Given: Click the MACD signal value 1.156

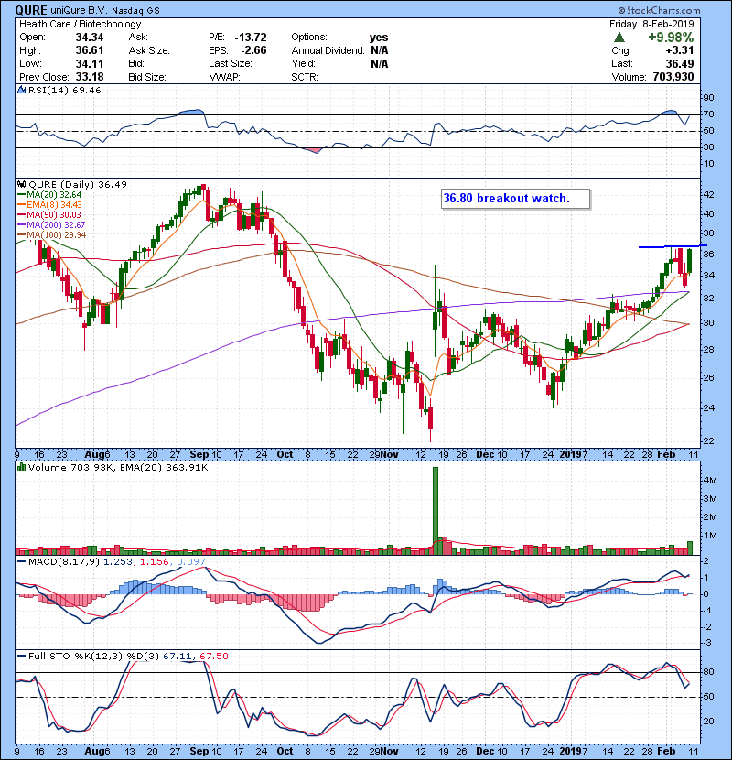Looking at the screenshot, I should coord(155,562).
